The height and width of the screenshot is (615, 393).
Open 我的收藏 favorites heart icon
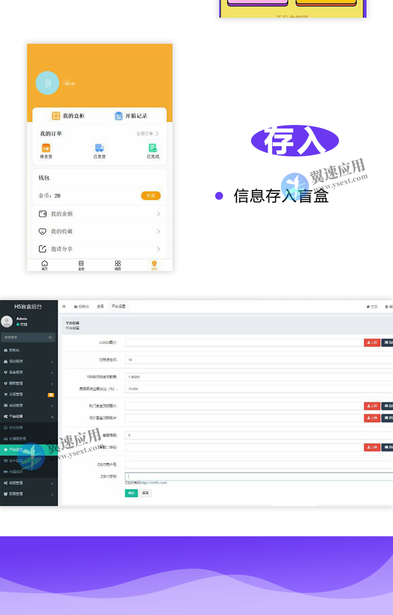(43, 231)
